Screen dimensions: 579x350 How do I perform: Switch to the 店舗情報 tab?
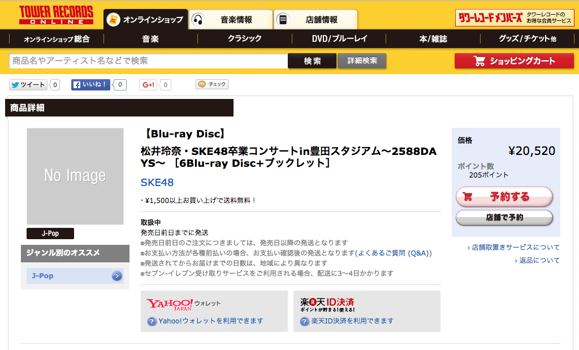[316, 19]
